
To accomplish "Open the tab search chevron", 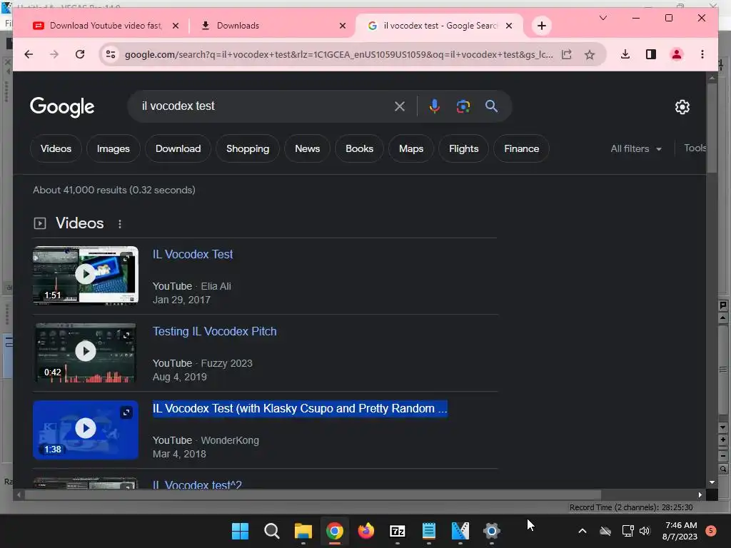I will pos(603,18).
